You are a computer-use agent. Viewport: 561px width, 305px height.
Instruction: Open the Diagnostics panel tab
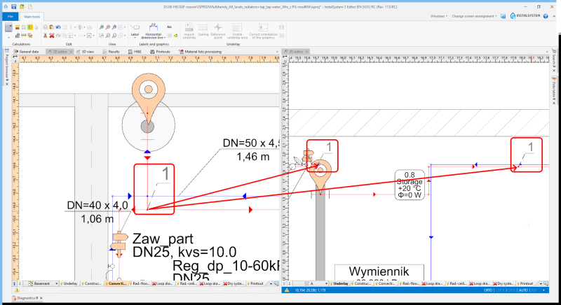[x=26, y=298]
